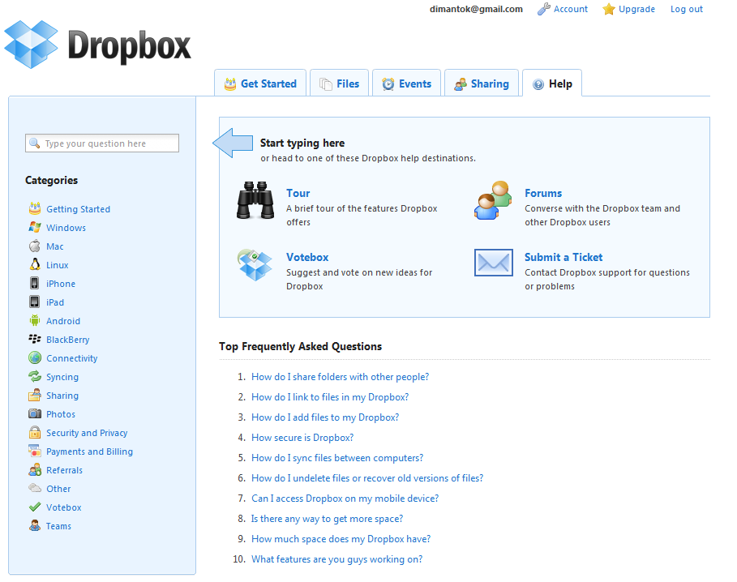
Task: Click the Submit a Ticket envelope icon
Action: (493, 263)
